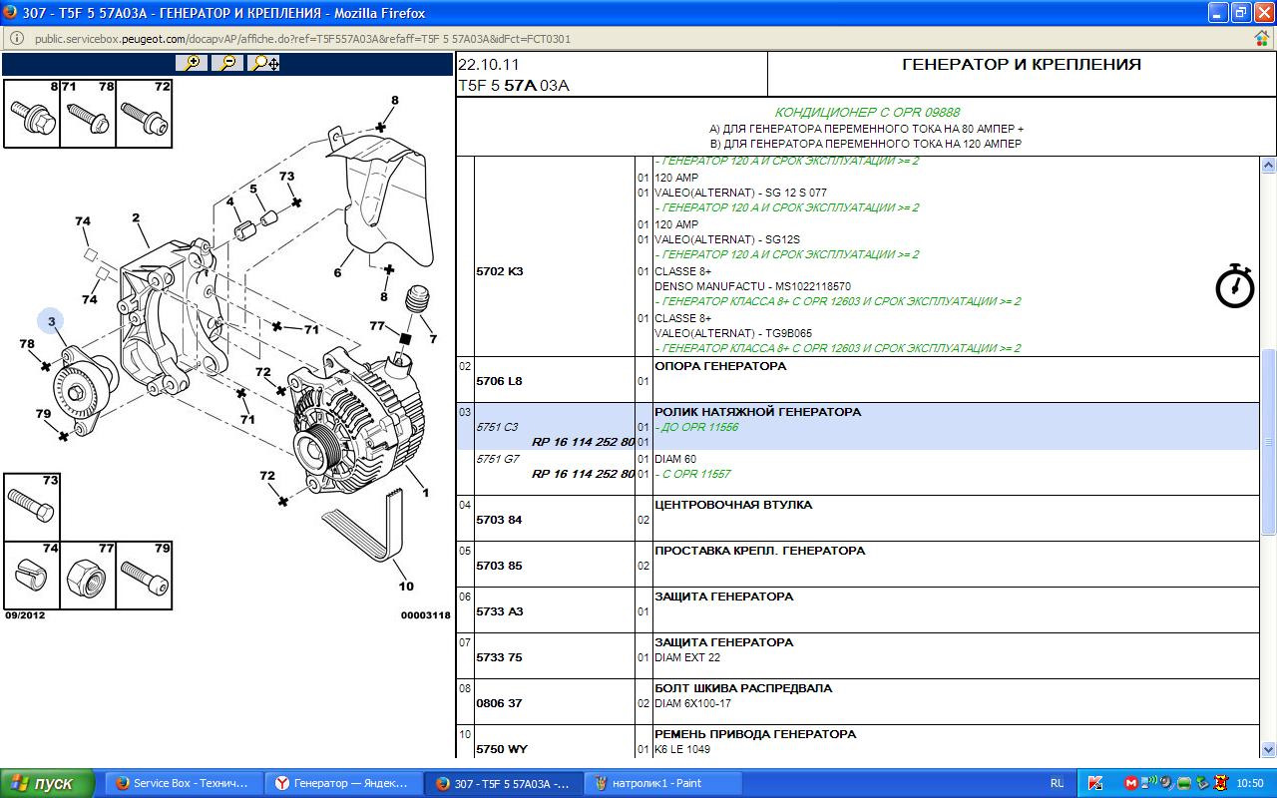The height and width of the screenshot is (798, 1277).
Task: Zoom in on the diagram with plus magnifier
Action: (x=192, y=63)
